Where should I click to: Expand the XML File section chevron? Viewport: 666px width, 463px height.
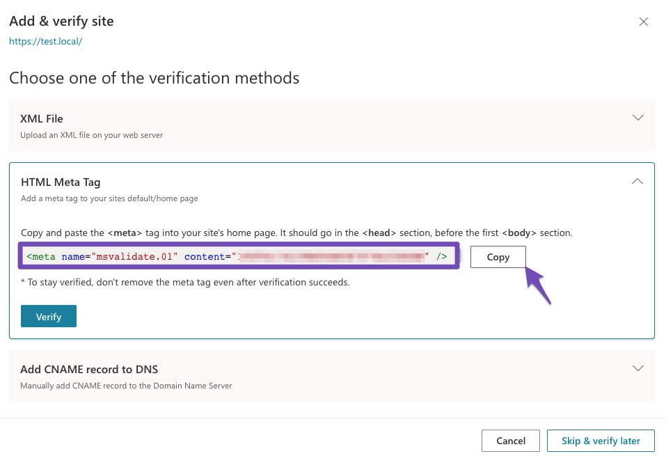pos(637,118)
